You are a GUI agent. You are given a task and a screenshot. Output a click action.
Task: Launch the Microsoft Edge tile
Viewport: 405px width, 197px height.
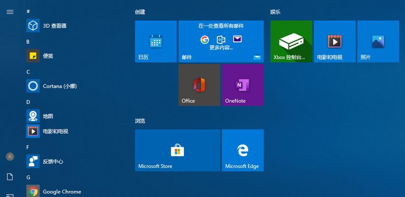242,150
